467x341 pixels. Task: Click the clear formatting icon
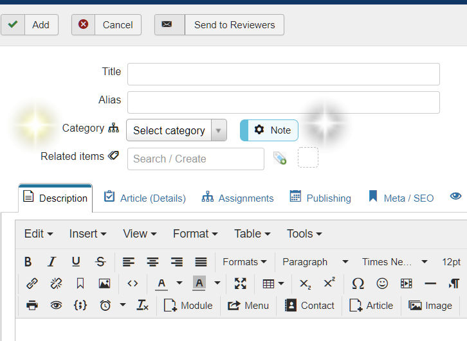click(142, 305)
